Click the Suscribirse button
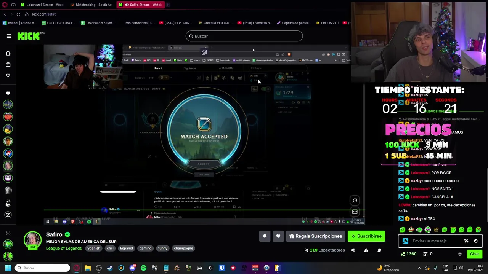 point(366,236)
